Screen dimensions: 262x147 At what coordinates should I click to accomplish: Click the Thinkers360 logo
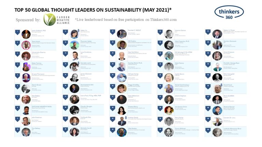coord(229,12)
